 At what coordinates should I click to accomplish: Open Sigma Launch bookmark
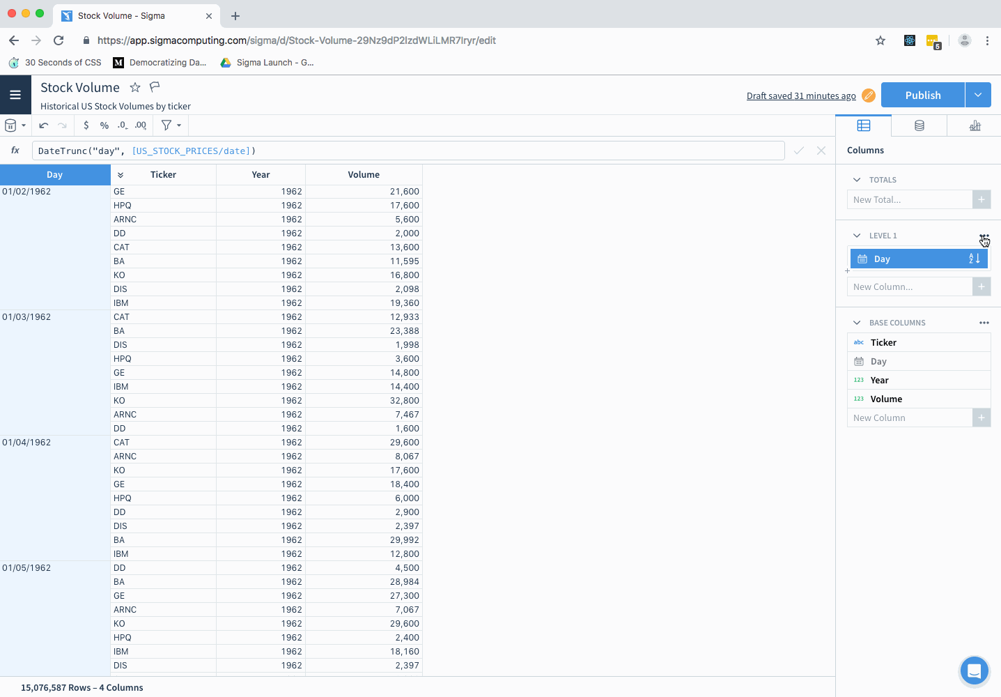pyautogui.click(x=267, y=63)
